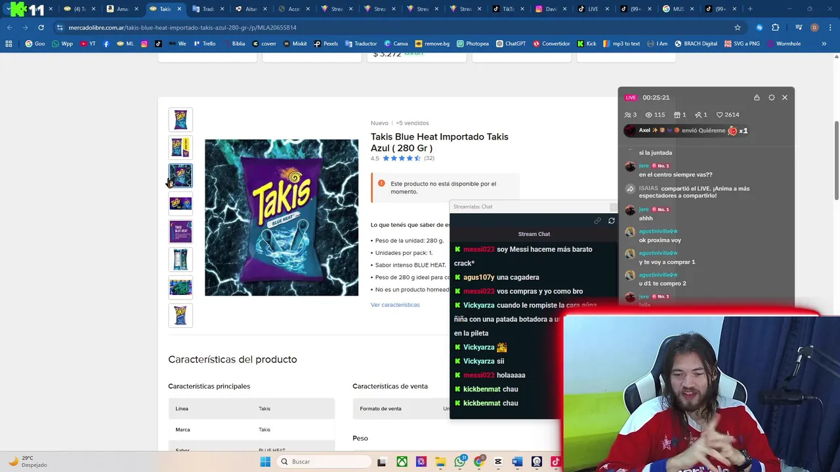Select the Takis Blue Heat purple text thumbnail

(x=180, y=231)
